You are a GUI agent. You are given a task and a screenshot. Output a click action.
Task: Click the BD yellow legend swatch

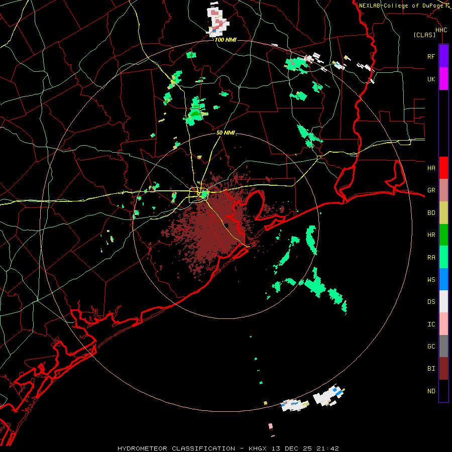[443, 213]
